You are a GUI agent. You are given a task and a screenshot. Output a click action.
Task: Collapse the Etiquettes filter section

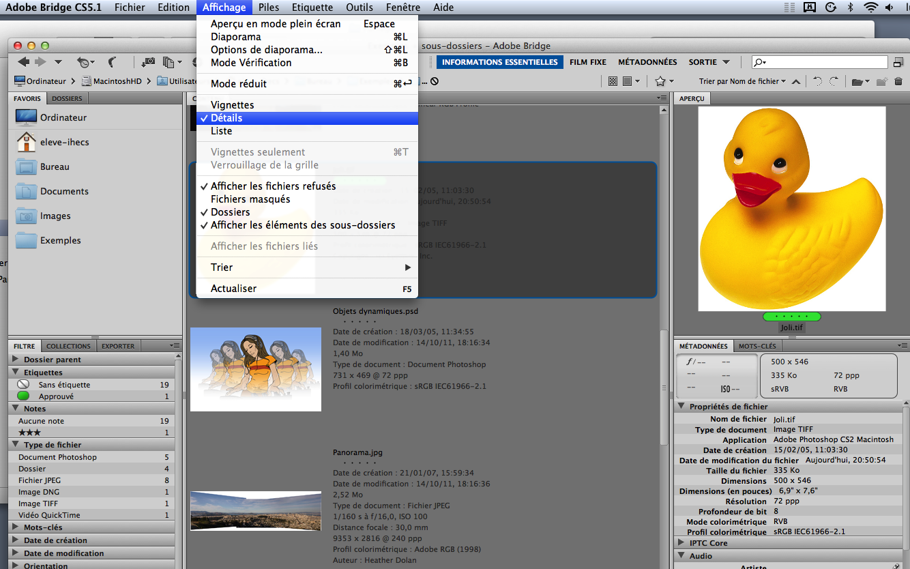pyautogui.click(x=16, y=373)
